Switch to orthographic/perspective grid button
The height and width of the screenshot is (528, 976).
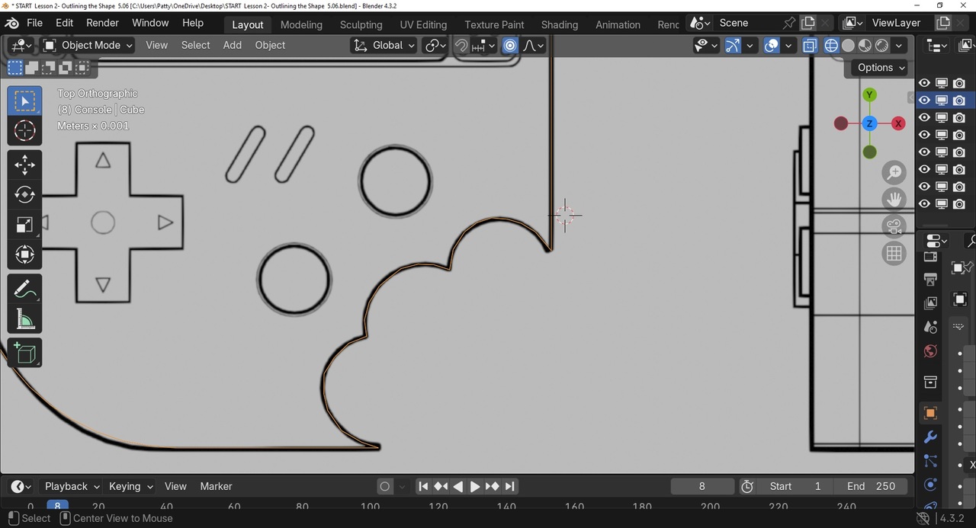[894, 254]
